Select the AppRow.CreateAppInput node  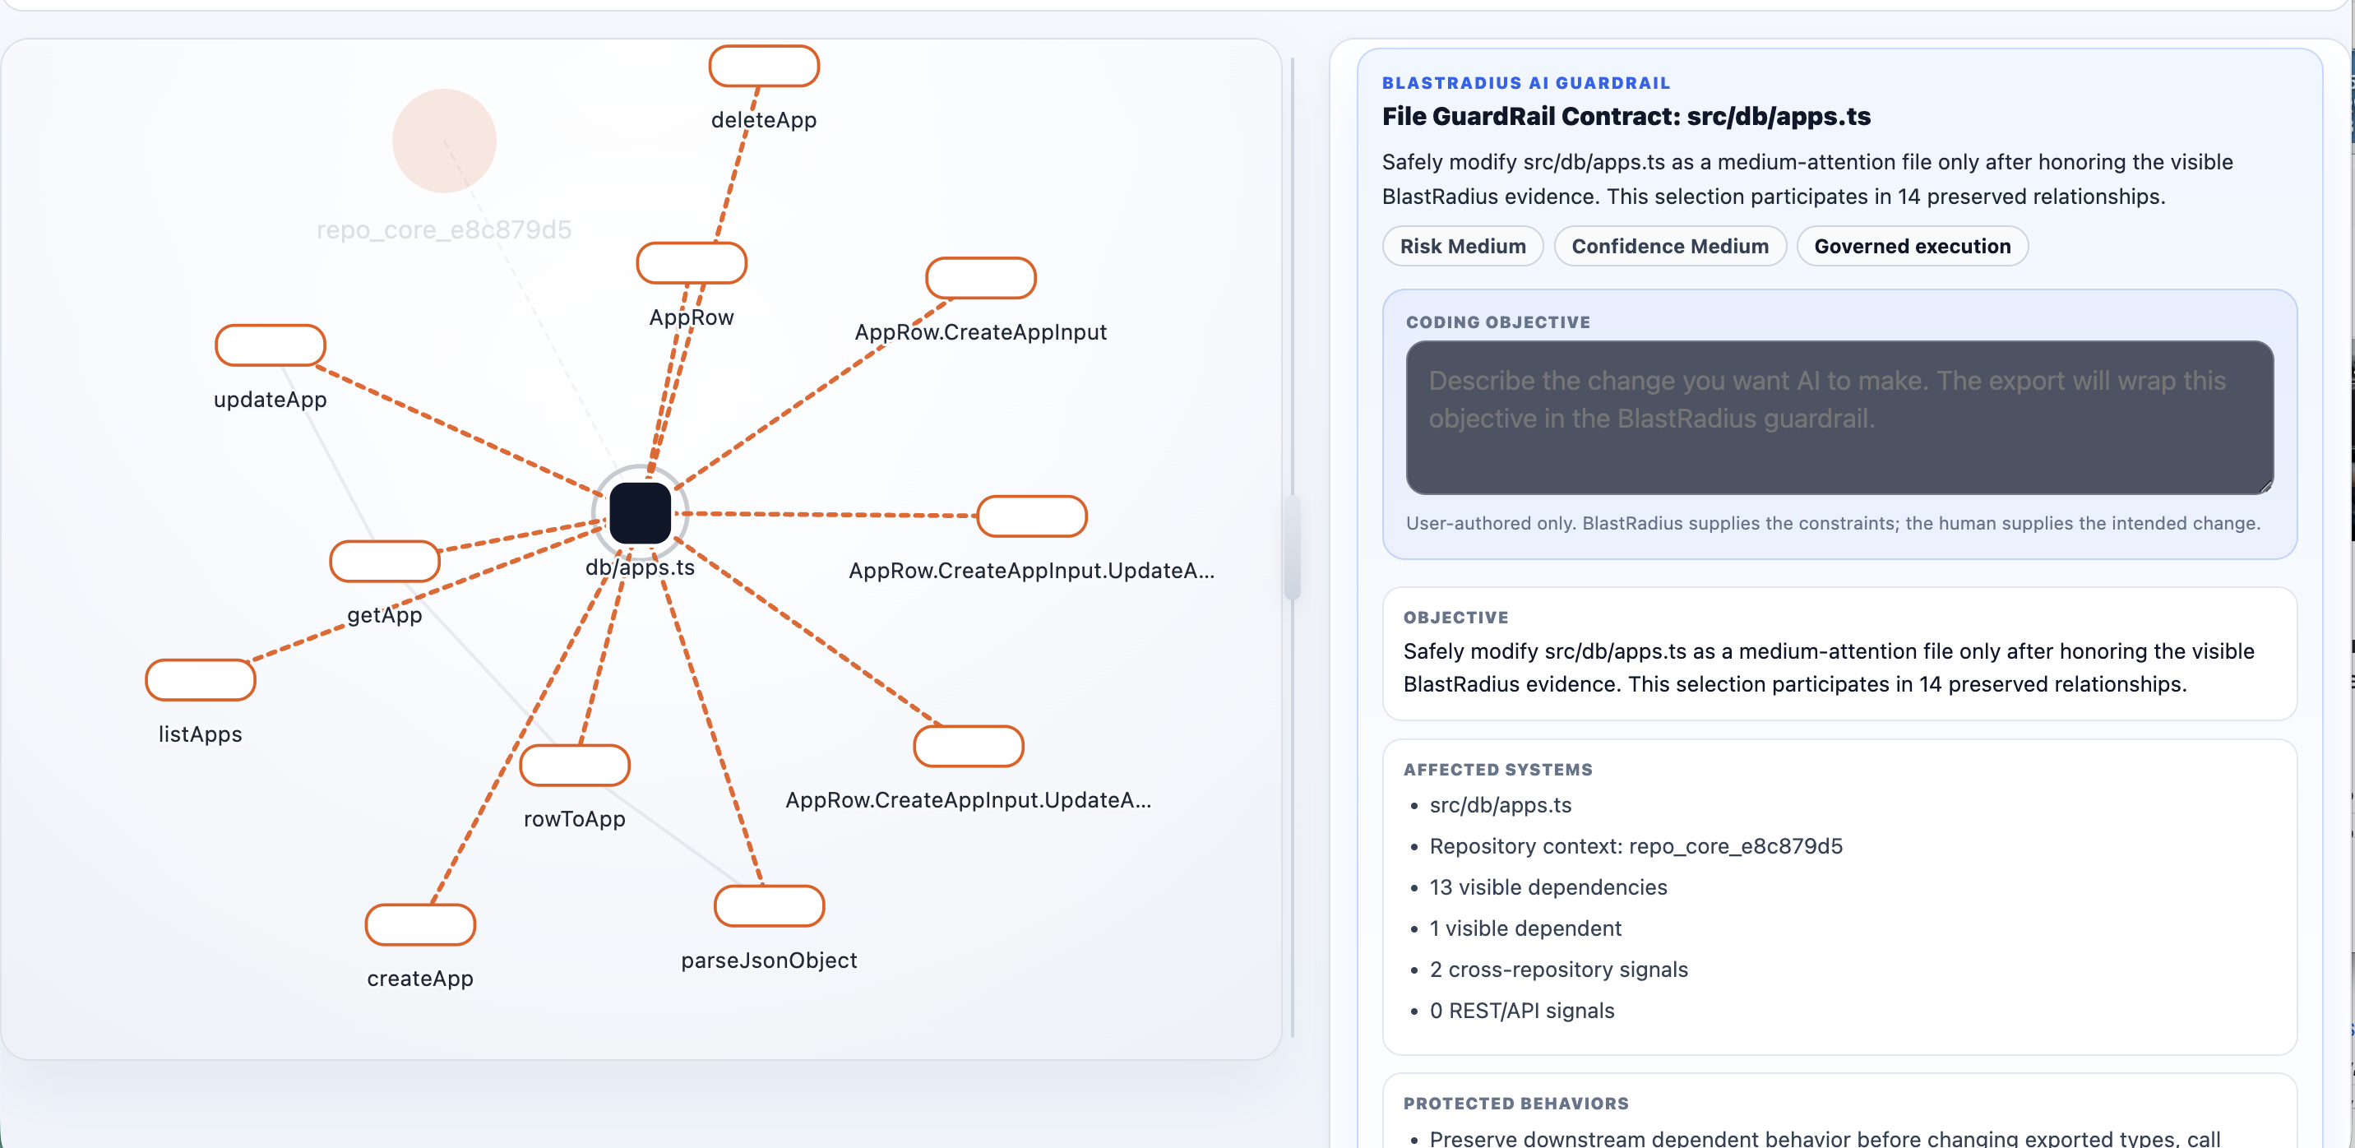[x=980, y=278]
